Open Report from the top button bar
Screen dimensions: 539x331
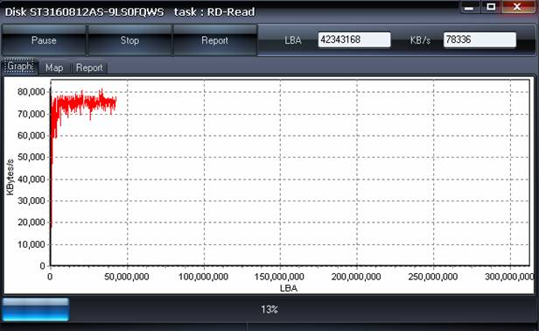[x=215, y=40]
